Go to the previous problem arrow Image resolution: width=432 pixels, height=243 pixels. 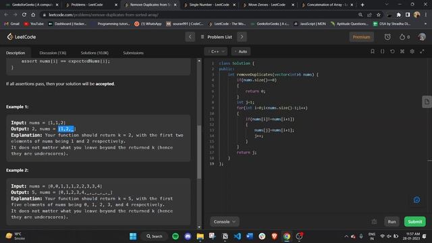point(190,36)
